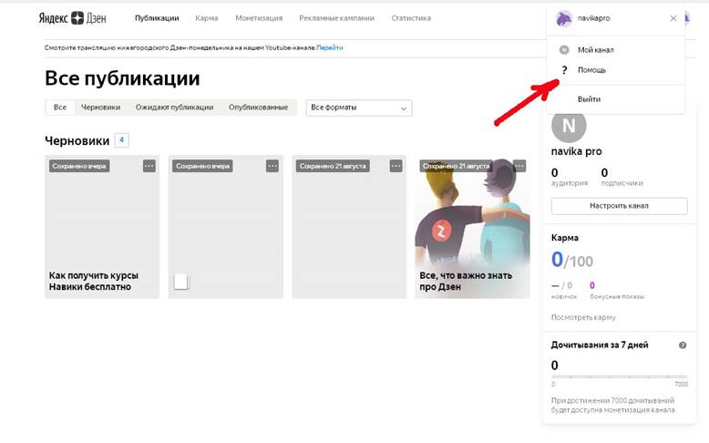709x443 pixels.
Task: Switch filter to Черновики
Action: [x=100, y=108]
